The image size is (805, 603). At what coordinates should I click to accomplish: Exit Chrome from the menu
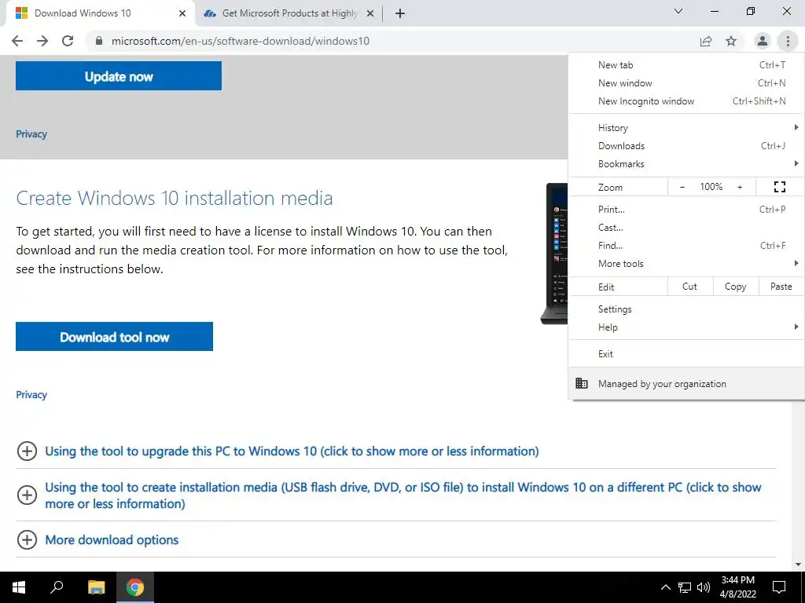686,354
